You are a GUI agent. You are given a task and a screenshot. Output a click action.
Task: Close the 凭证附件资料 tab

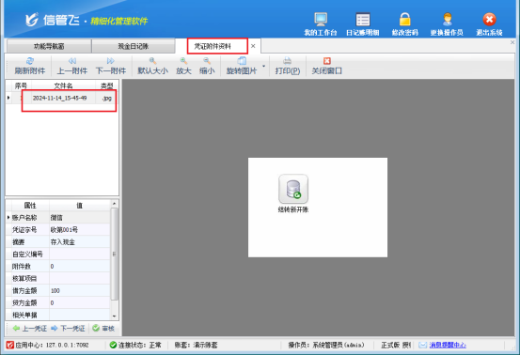253,46
